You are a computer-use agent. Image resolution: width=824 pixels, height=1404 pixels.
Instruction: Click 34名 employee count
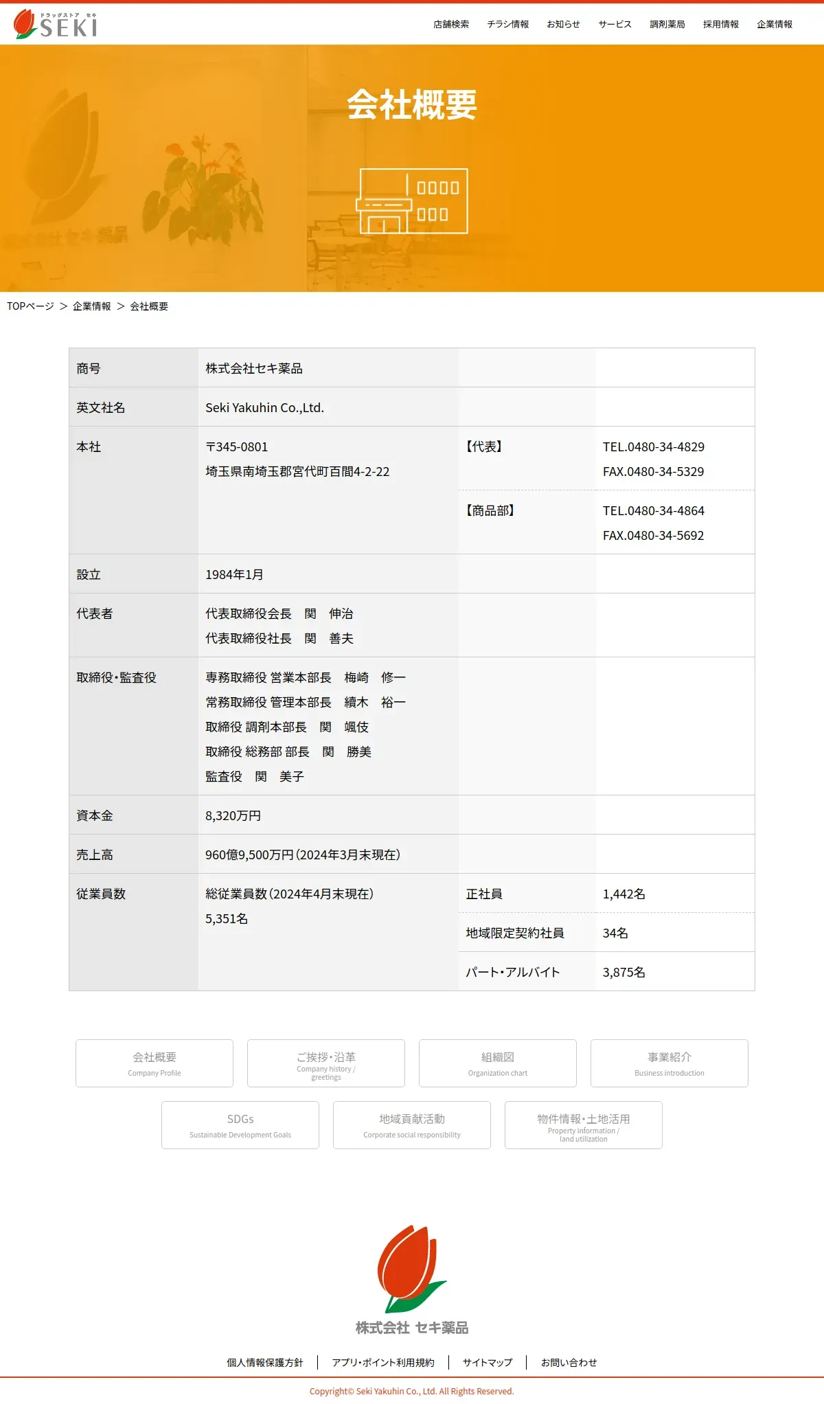pyautogui.click(x=615, y=933)
